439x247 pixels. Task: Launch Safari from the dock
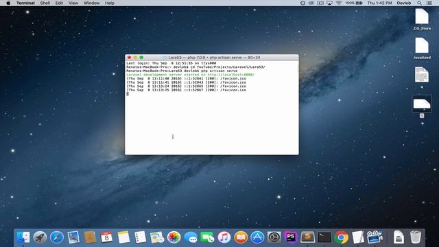(57, 237)
